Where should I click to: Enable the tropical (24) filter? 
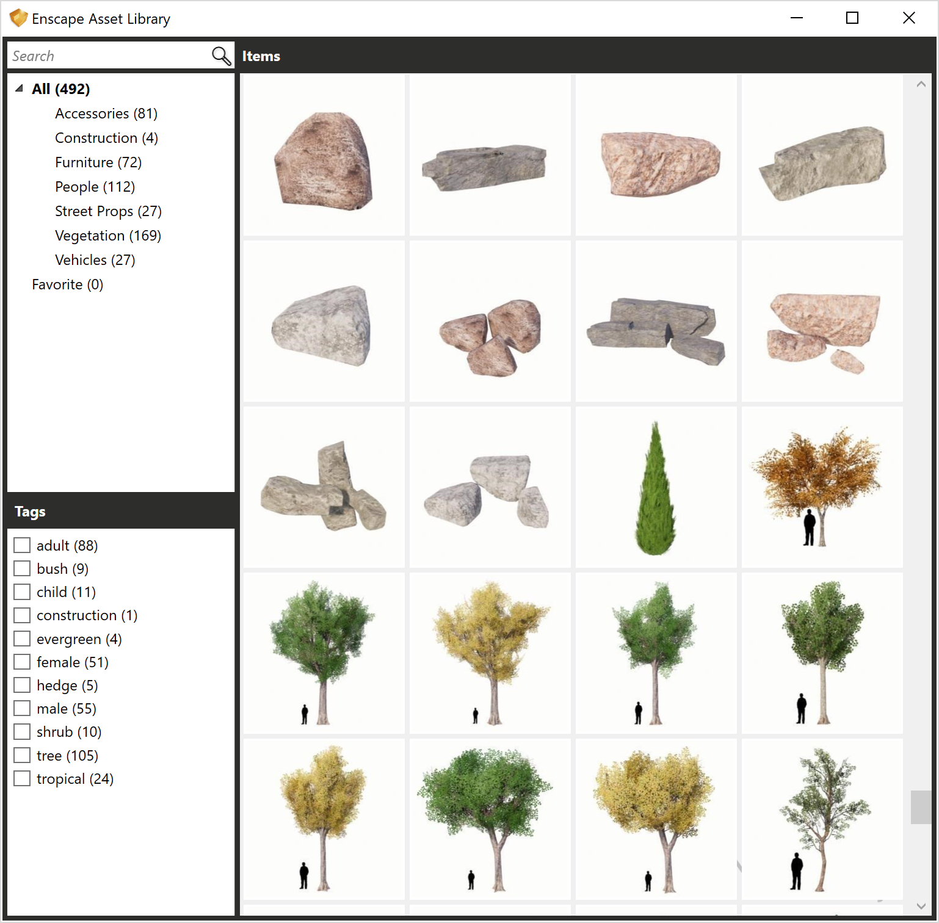pyautogui.click(x=22, y=778)
